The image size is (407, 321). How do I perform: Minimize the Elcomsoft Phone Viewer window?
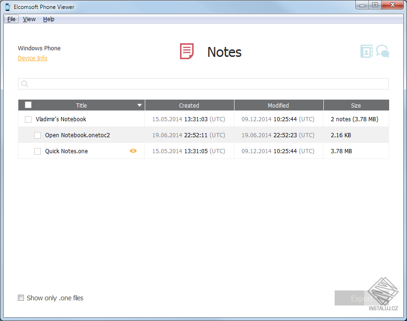tap(362, 5)
